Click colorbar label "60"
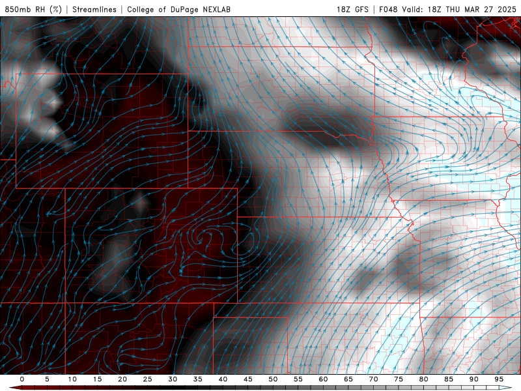Viewport: 521px width, 391px height. [x=323, y=379]
